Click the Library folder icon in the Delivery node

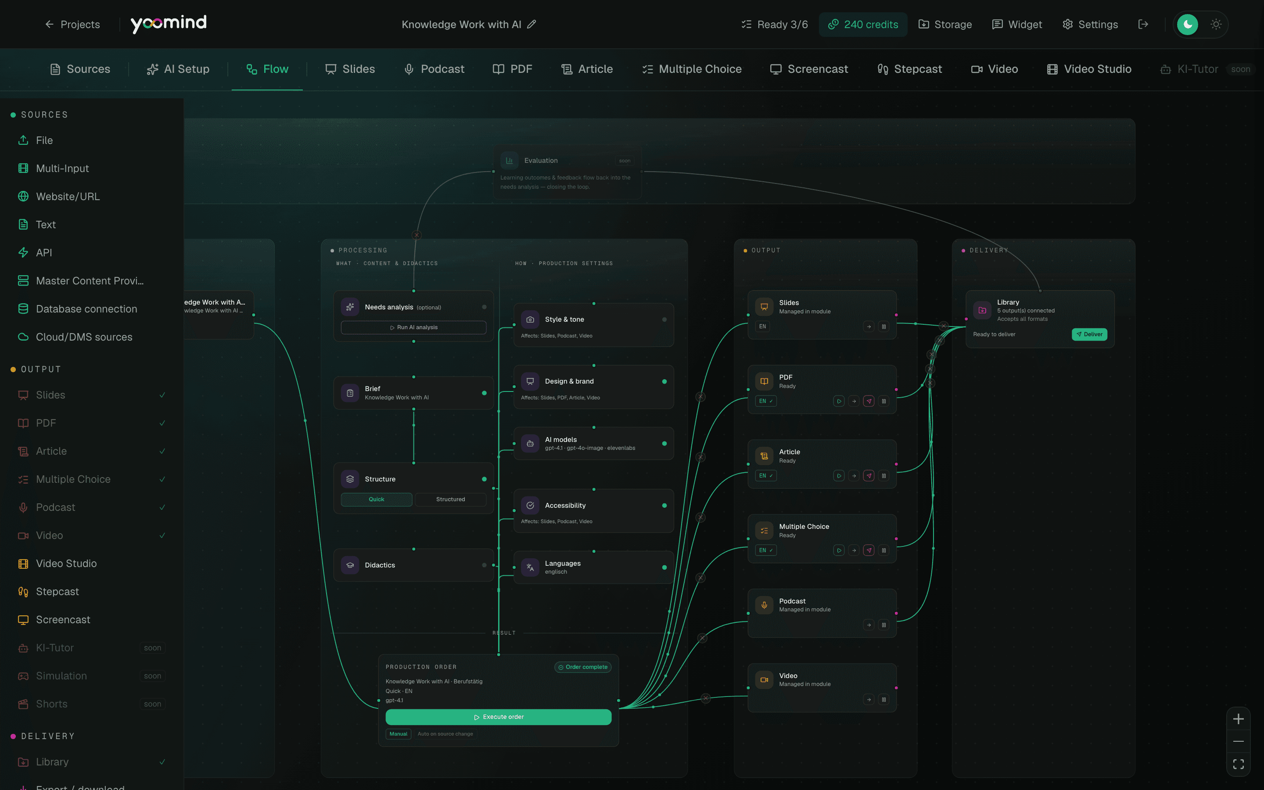point(982,310)
